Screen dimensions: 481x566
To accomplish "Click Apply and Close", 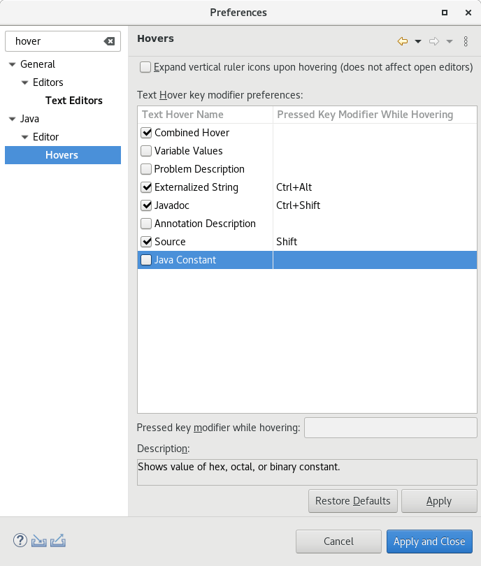I will 429,542.
